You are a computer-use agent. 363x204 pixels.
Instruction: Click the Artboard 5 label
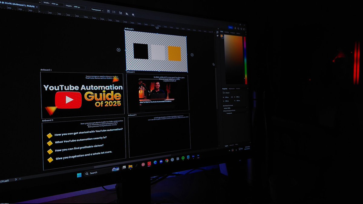pos(129,29)
